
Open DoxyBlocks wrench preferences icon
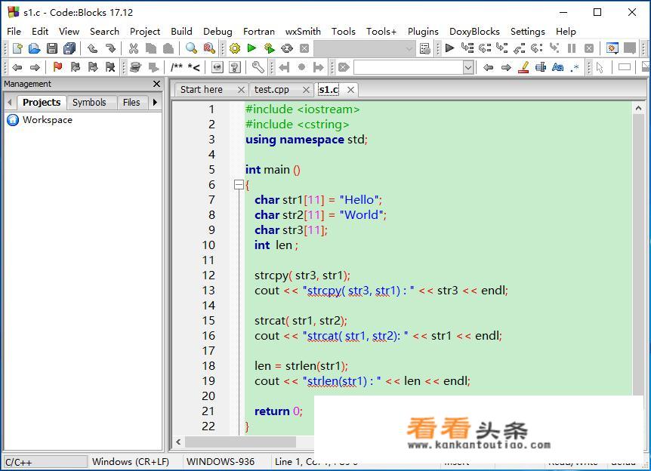point(258,67)
